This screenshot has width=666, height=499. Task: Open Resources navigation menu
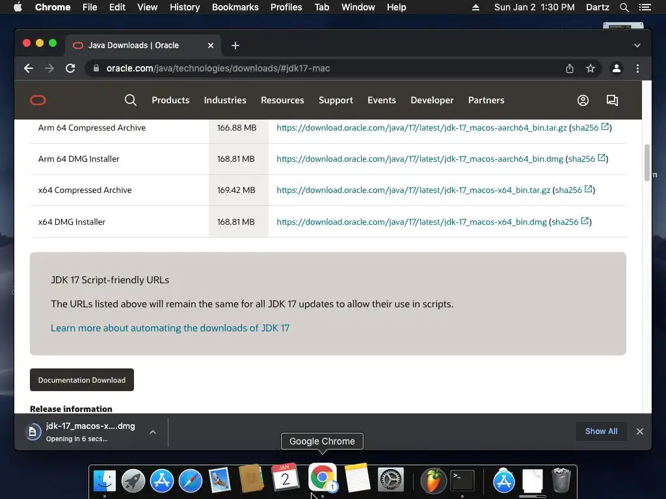282,100
